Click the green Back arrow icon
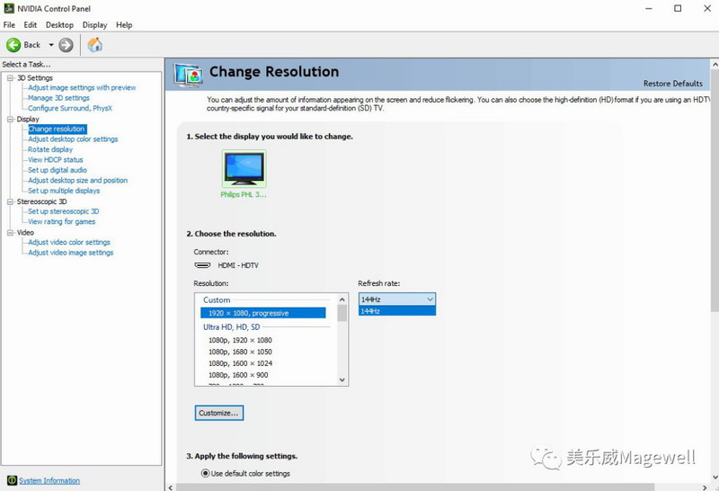Image resolution: width=719 pixels, height=491 pixels. 13,45
